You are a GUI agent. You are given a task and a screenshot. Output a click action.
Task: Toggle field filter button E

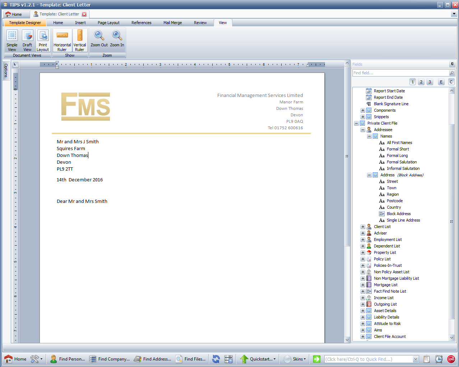pyautogui.click(x=441, y=82)
